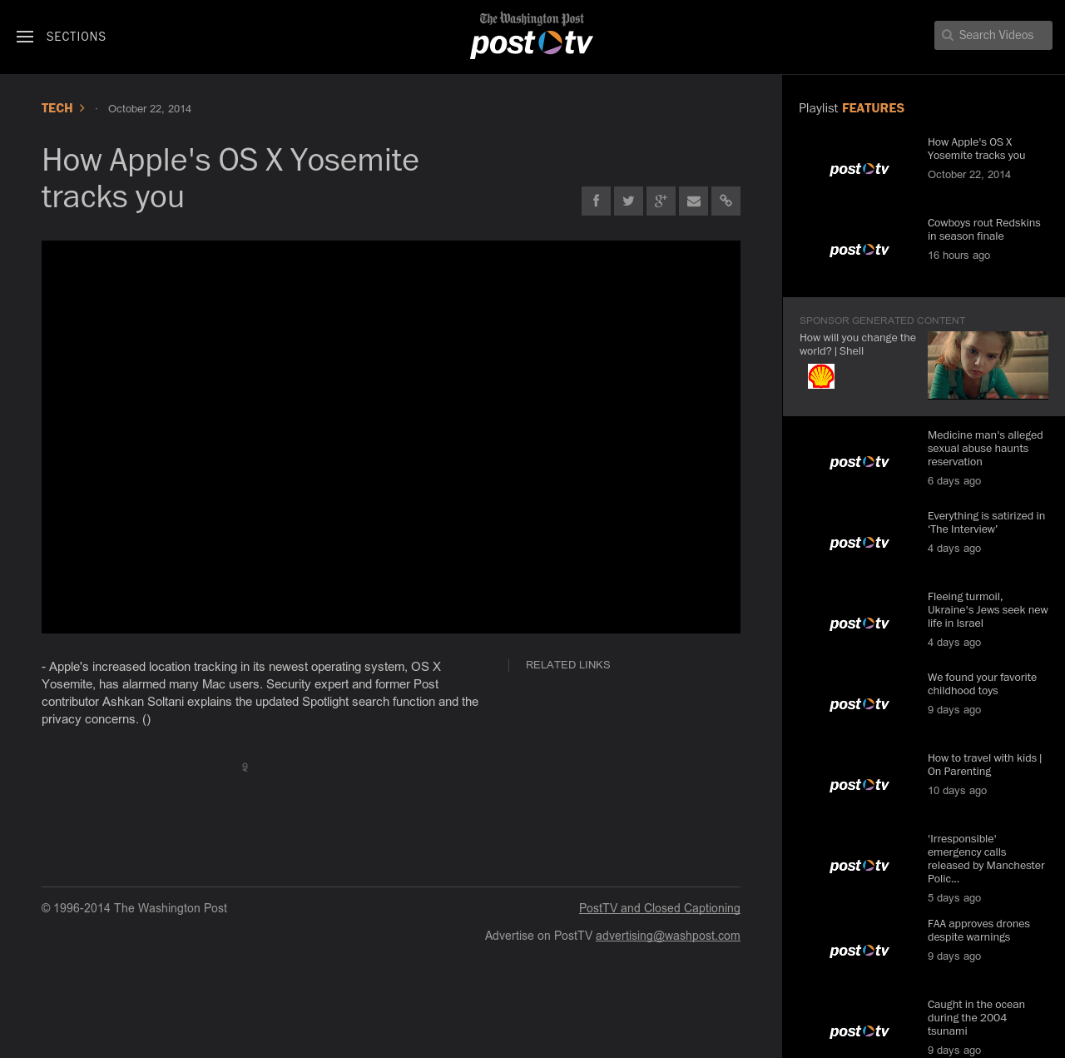Click the SPONSOR GENERATED CONTENT label
This screenshot has width=1065, height=1058.
(x=883, y=320)
